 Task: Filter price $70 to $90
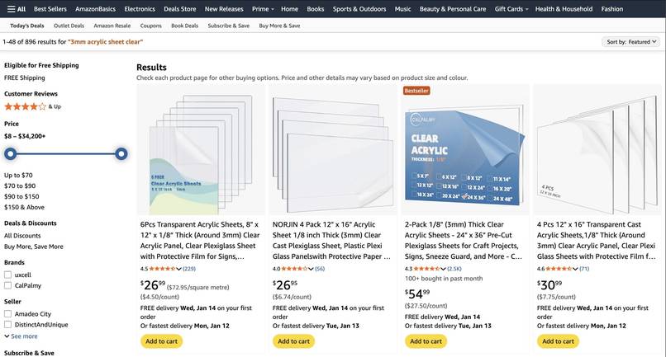tap(20, 186)
